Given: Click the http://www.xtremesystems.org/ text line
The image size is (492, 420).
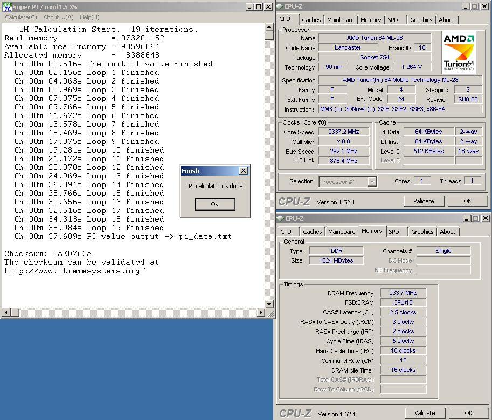Looking at the screenshot, I should click(x=75, y=271).
